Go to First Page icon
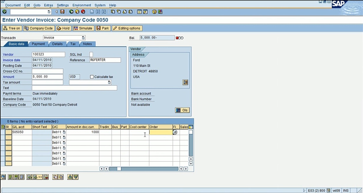The width and height of the screenshot is (363, 193). click(113, 12)
